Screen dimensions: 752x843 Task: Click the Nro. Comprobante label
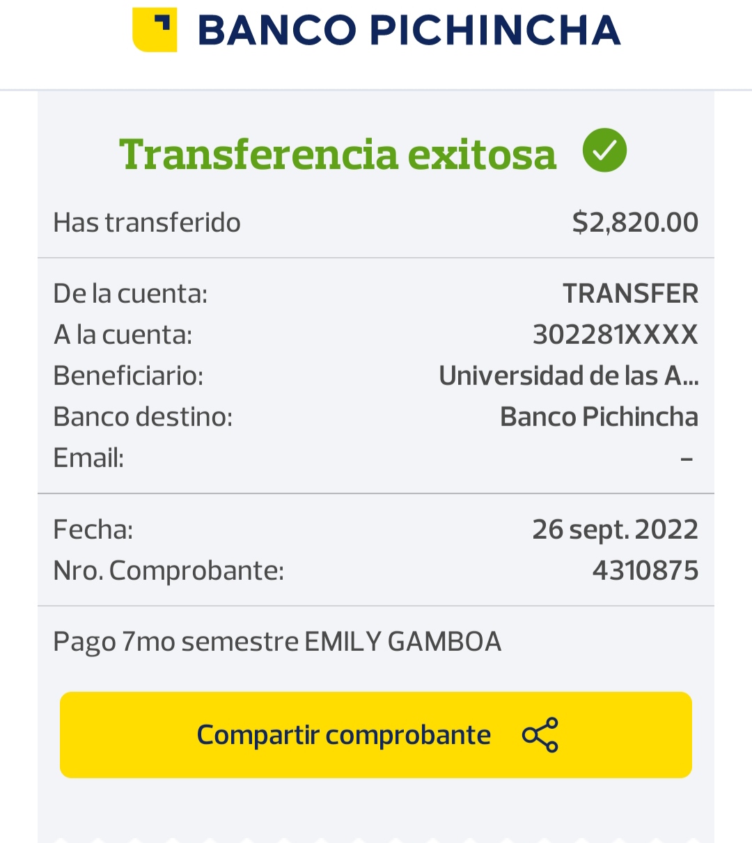click(169, 571)
